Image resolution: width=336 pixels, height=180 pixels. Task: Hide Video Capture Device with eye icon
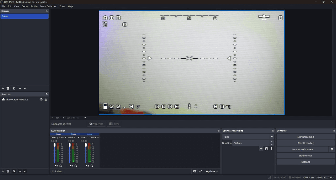click(41, 99)
